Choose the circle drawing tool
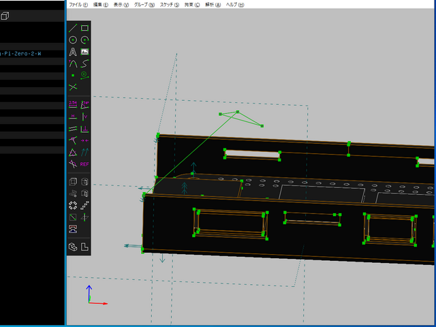The height and width of the screenshot is (327, 436). pos(73,40)
